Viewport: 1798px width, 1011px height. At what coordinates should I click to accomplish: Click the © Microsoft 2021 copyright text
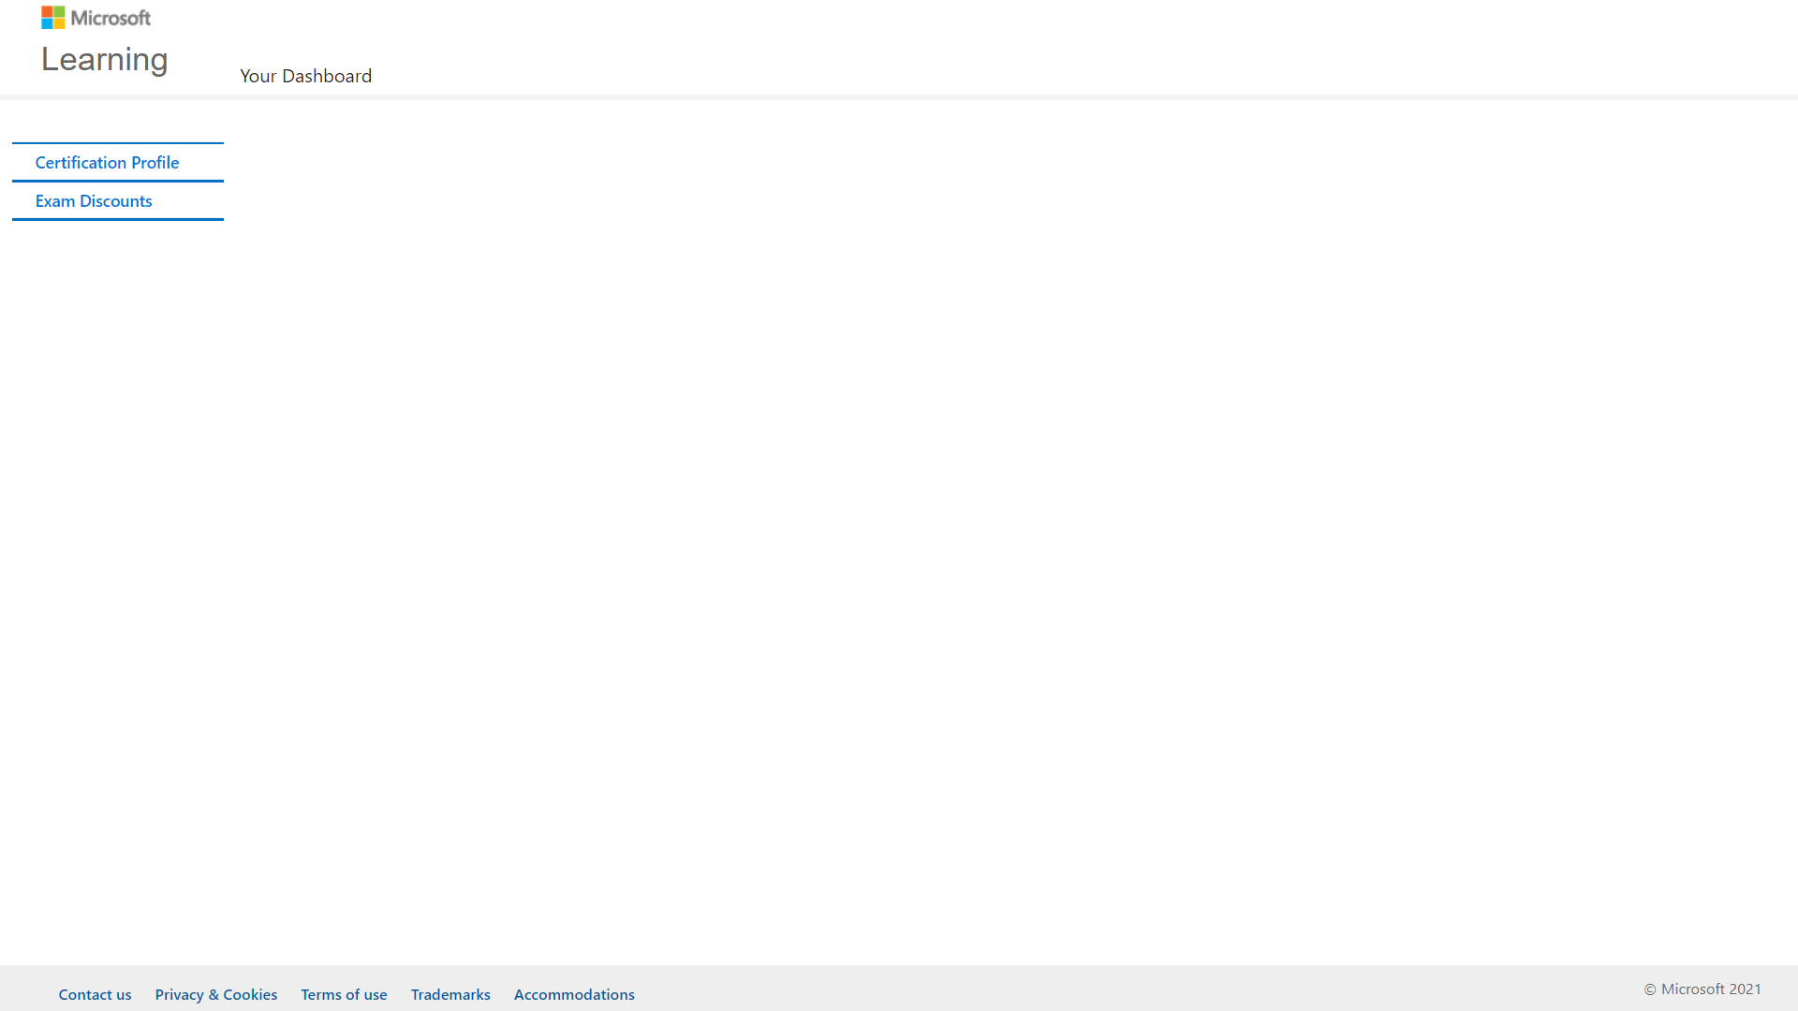(x=1702, y=989)
